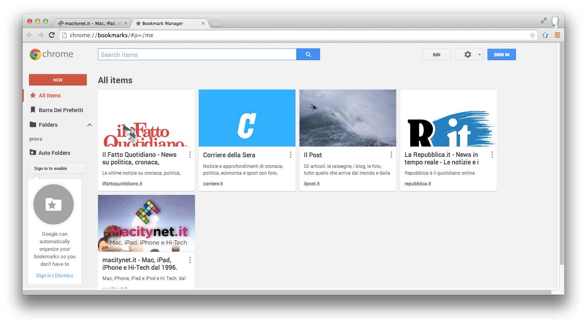The width and height of the screenshot is (587, 326).
Task: Click the Search items input field
Action: [x=197, y=55]
